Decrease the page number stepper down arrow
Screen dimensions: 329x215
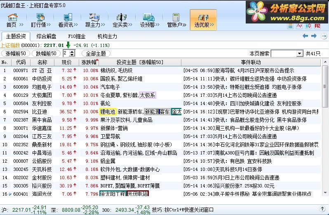72,55
